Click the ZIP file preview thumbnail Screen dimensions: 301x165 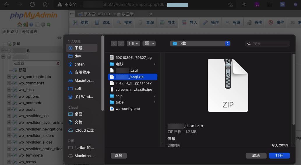228,85
